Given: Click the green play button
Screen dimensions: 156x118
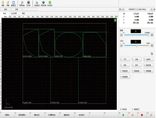Looking at the screenshot, I should (x=123, y=115).
